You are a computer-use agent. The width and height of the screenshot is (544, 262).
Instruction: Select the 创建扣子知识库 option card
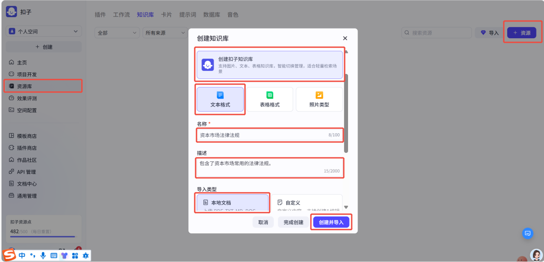pos(269,65)
